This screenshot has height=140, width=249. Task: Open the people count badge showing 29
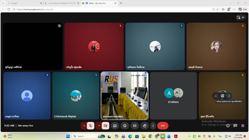tap(240, 17)
